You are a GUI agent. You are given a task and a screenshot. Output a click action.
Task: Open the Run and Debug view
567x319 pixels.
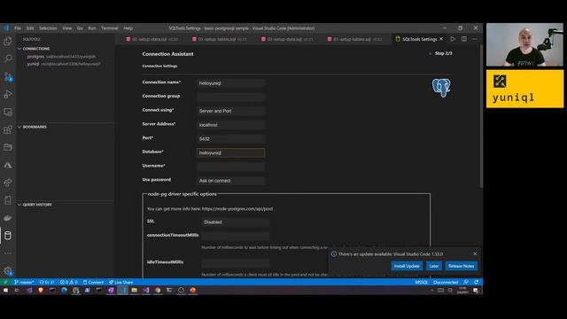point(8,94)
